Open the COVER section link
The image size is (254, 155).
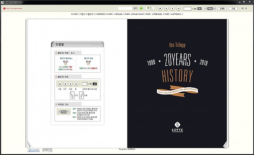click(x=75, y=14)
